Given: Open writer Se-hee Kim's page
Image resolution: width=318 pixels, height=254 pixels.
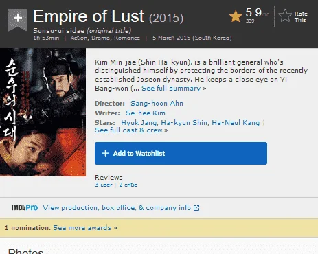Looking at the screenshot, I should (x=146, y=113).
